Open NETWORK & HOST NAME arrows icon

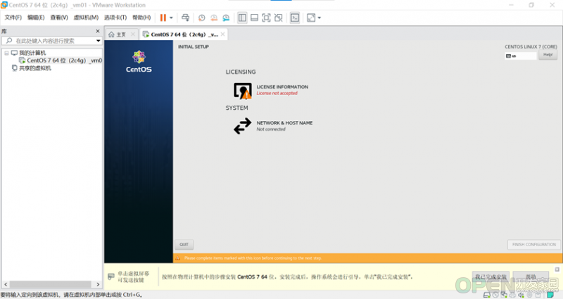coord(242,126)
